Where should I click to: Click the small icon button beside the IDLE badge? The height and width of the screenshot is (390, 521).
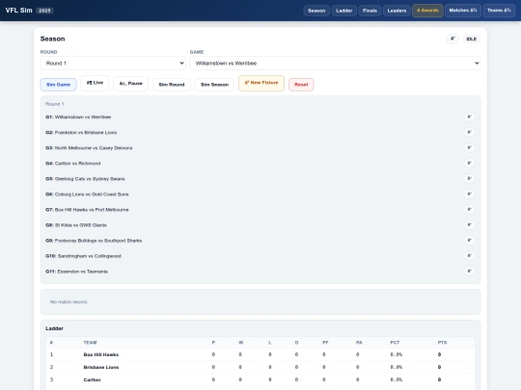coord(452,39)
